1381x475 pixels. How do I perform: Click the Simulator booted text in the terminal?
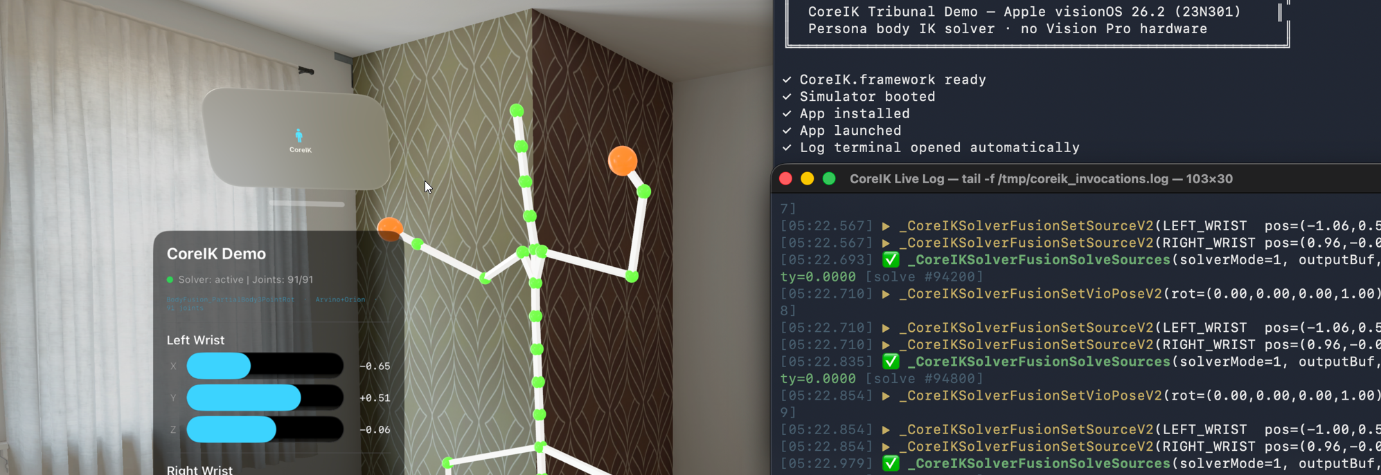868,97
